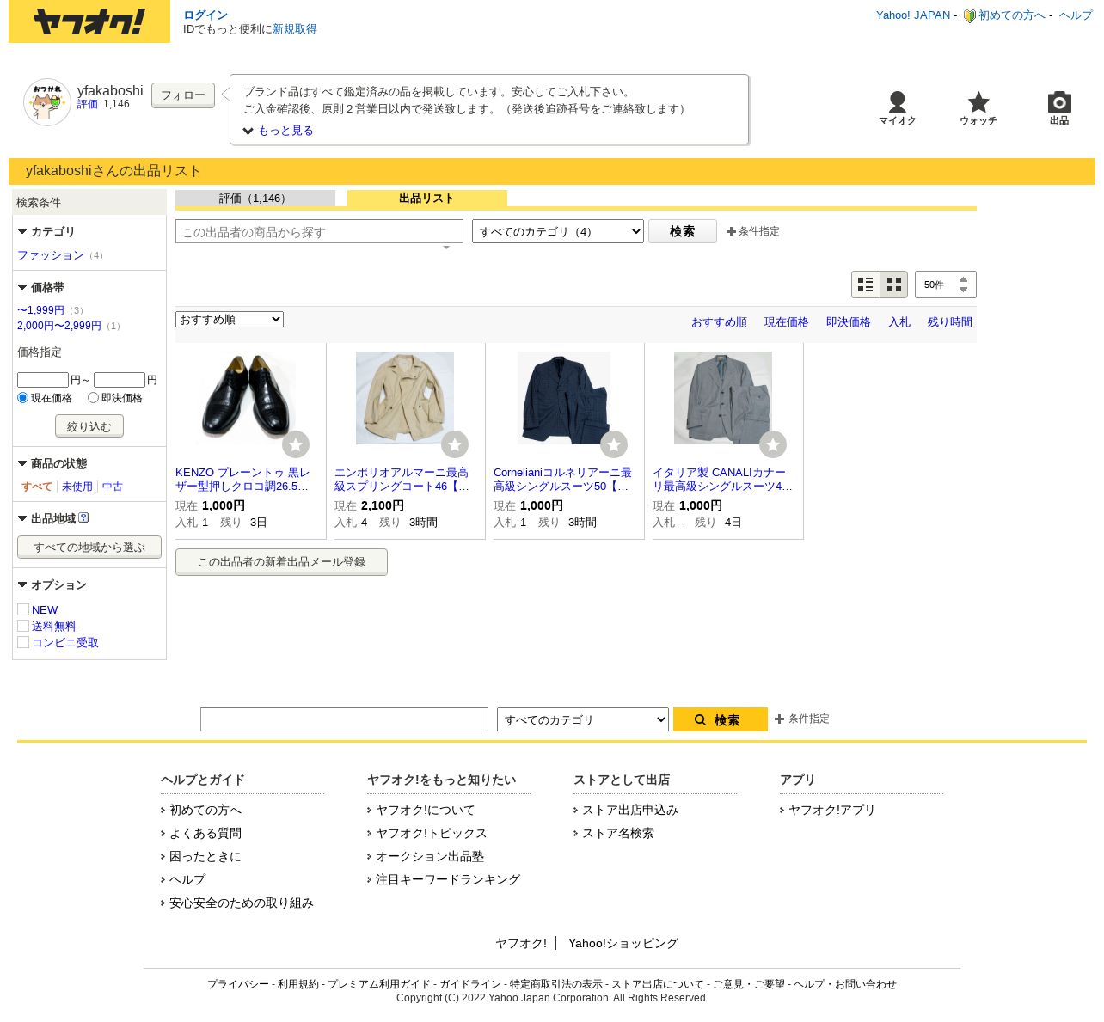Add KENZO shoes to watchlist star
The height and width of the screenshot is (1022, 1104).
point(296,444)
